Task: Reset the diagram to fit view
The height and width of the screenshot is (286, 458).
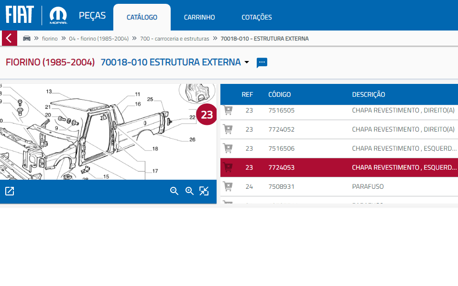Action: (x=204, y=191)
